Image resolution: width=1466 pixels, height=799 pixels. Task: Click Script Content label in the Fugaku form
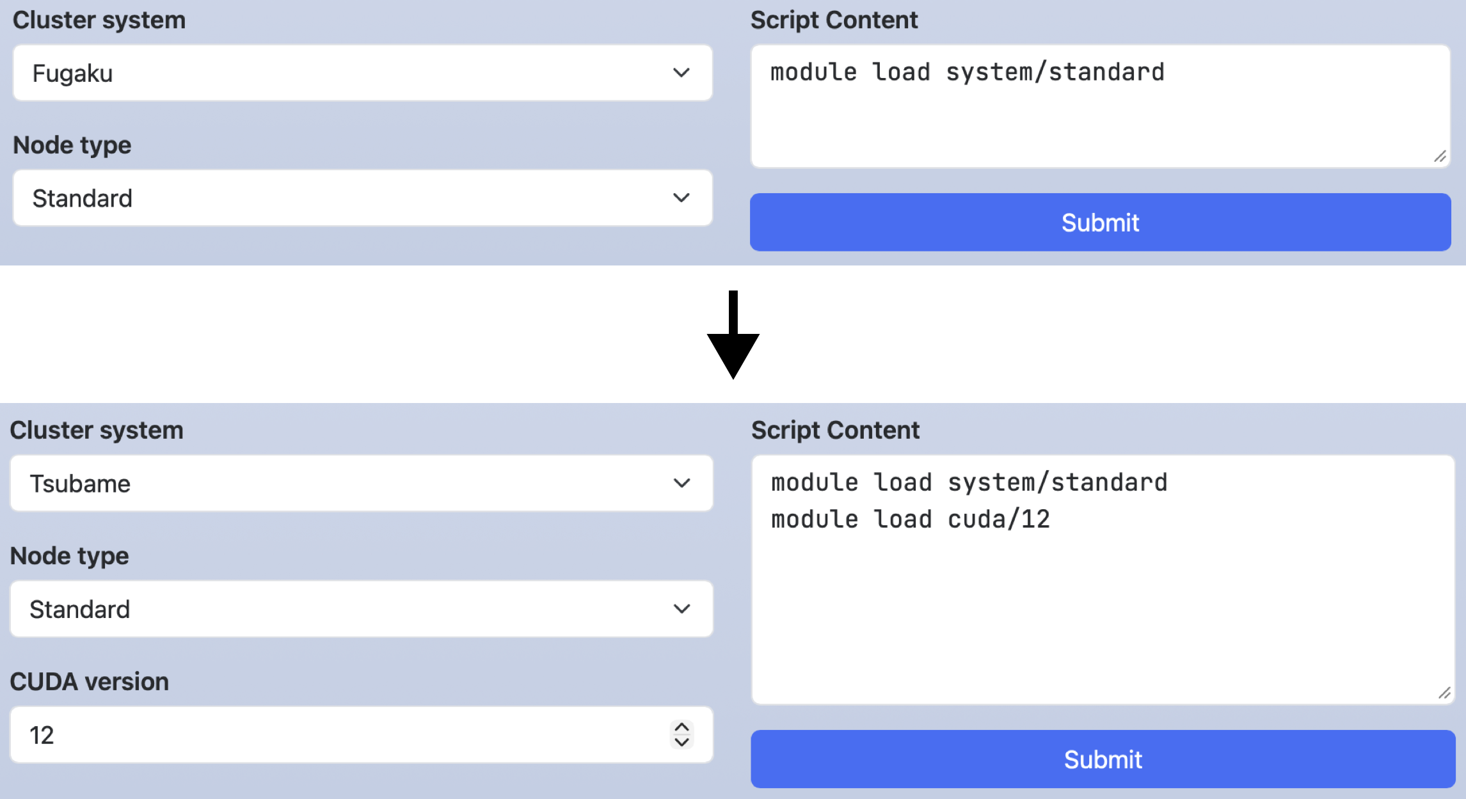tap(834, 20)
